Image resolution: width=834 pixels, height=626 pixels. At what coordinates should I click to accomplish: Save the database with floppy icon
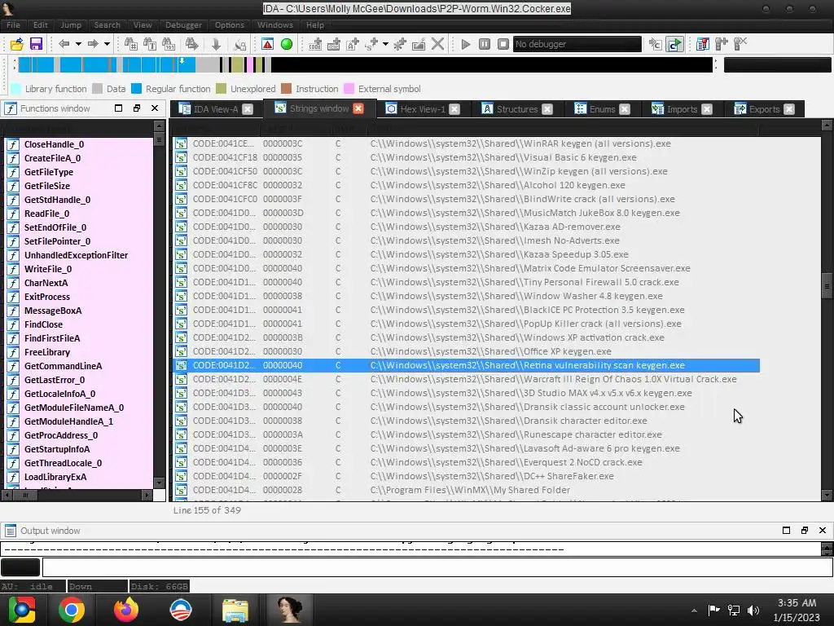click(36, 44)
